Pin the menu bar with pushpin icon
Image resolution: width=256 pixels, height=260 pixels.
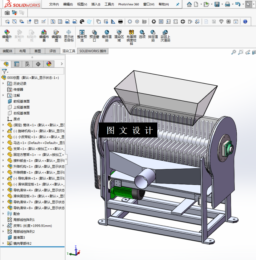[x=177, y=4]
